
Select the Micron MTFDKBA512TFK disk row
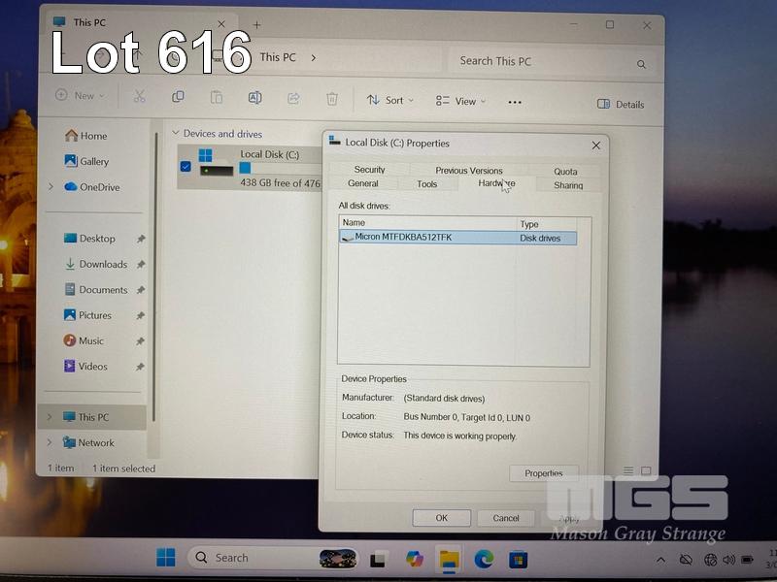pos(458,238)
